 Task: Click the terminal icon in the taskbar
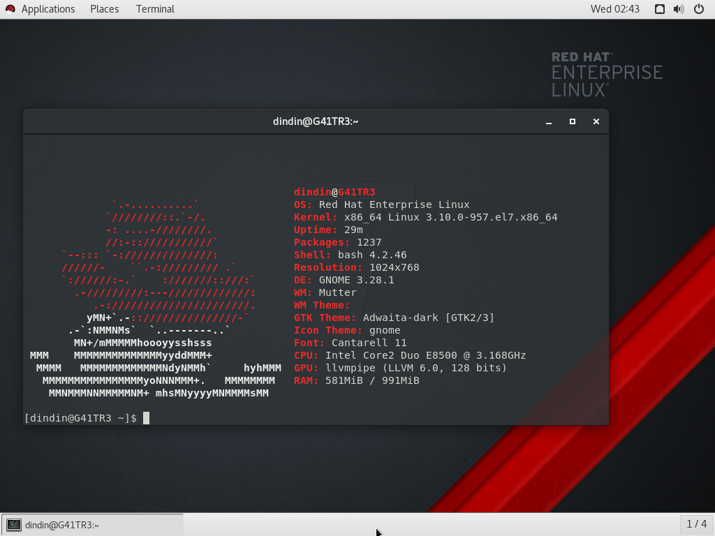pyautogui.click(x=14, y=525)
